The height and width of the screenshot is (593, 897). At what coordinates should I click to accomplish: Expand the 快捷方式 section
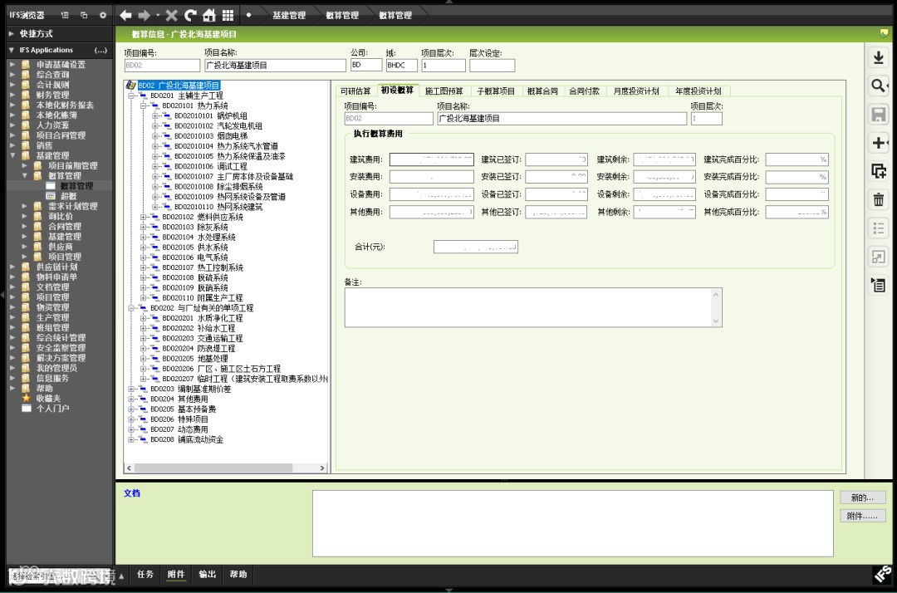tap(11, 34)
